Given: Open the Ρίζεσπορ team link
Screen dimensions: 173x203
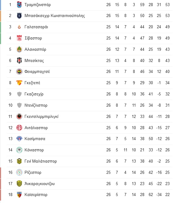Looking at the screenshot, I should tap(33, 172).
